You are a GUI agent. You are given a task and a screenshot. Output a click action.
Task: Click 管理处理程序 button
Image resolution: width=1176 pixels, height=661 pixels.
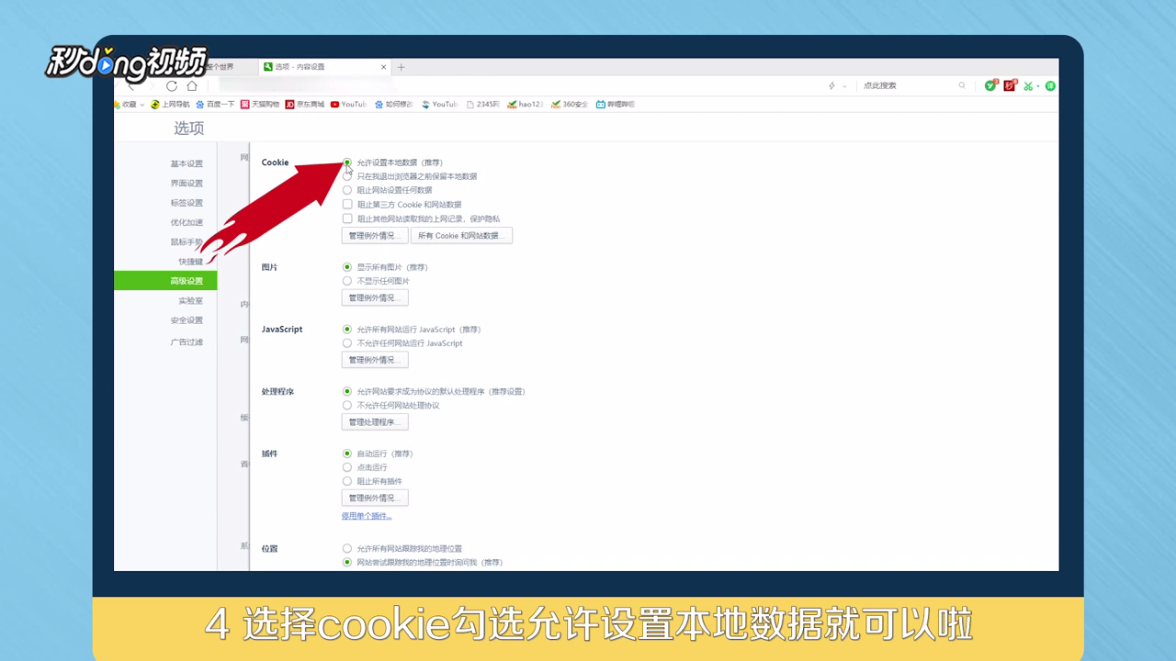(x=375, y=422)
